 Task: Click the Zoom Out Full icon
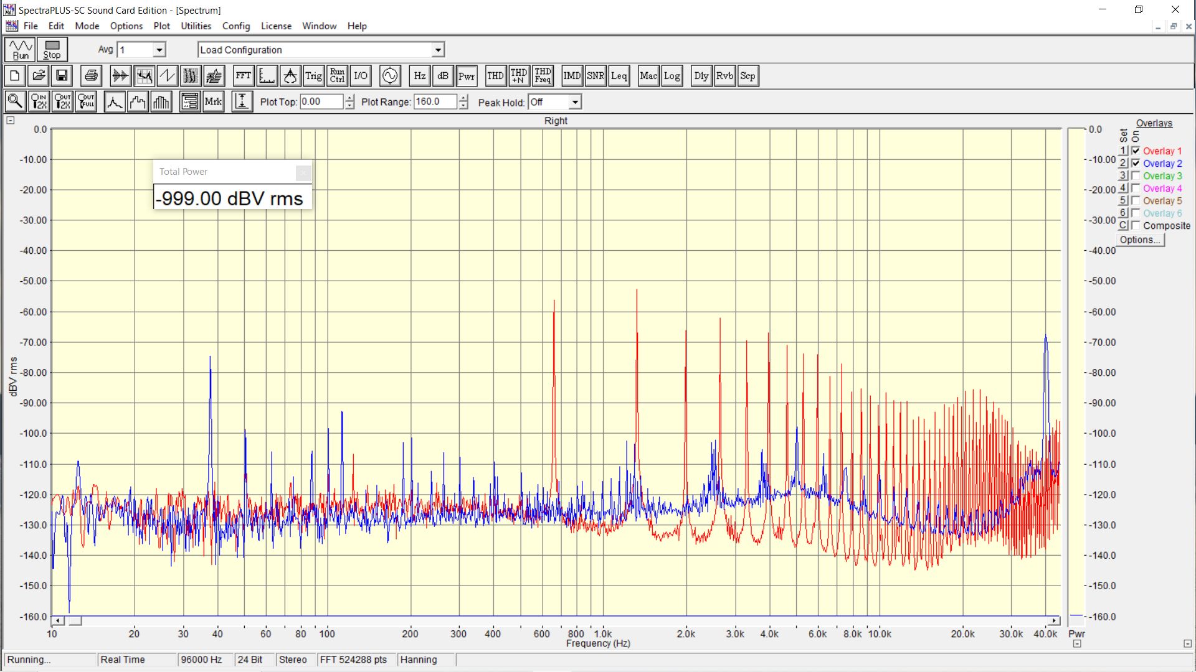click(86, 101)
